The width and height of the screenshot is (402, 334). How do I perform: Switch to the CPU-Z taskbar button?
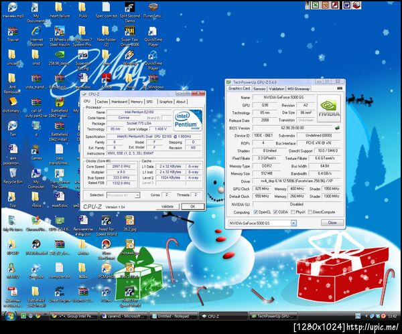tap(223, 317)
